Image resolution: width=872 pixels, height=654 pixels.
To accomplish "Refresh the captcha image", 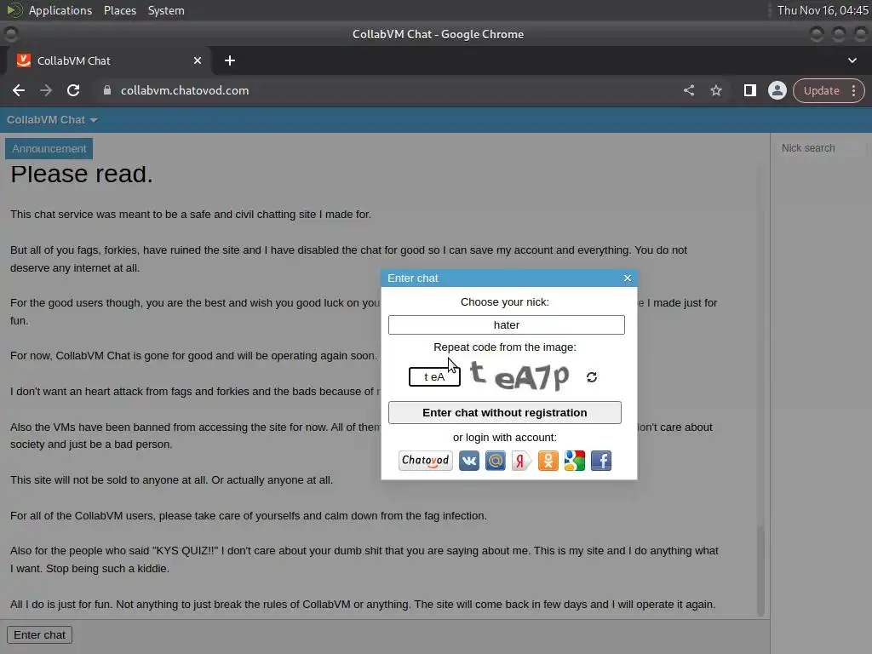I will click(592, 377).
